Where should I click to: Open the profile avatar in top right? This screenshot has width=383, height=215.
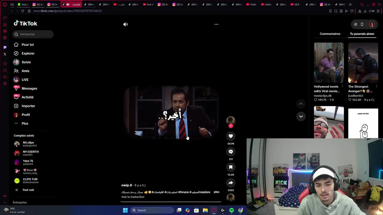[372, 24]
